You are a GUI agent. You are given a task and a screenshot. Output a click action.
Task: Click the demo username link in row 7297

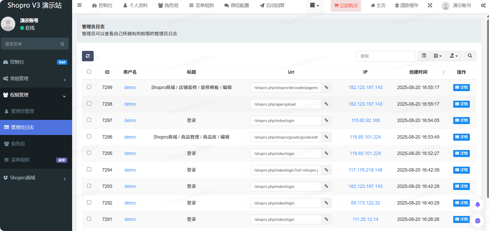[x=130, y=120]
